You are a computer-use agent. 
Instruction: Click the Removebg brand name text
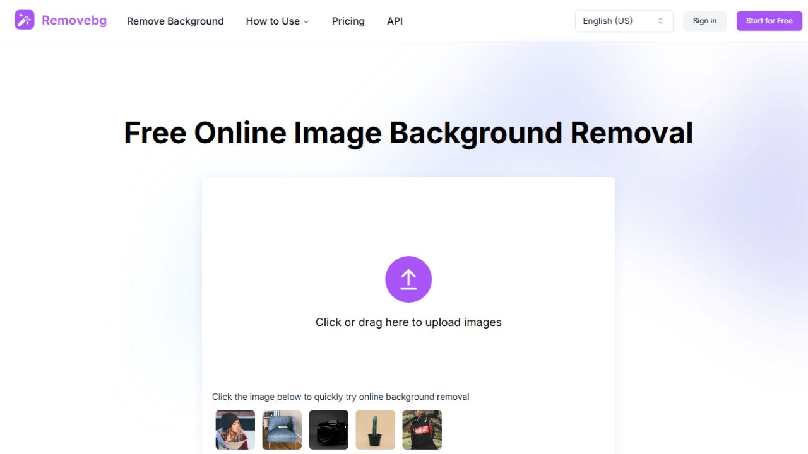[74, 20]
